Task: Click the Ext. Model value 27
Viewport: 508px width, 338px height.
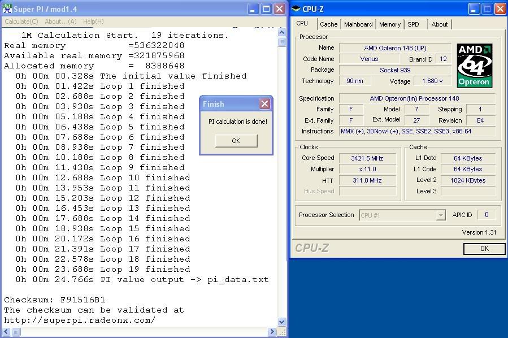Action: point(416,120)
